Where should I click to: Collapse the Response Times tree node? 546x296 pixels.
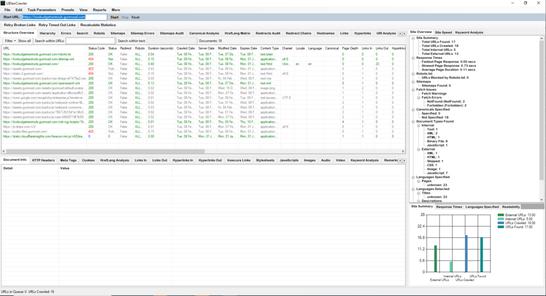413,58
